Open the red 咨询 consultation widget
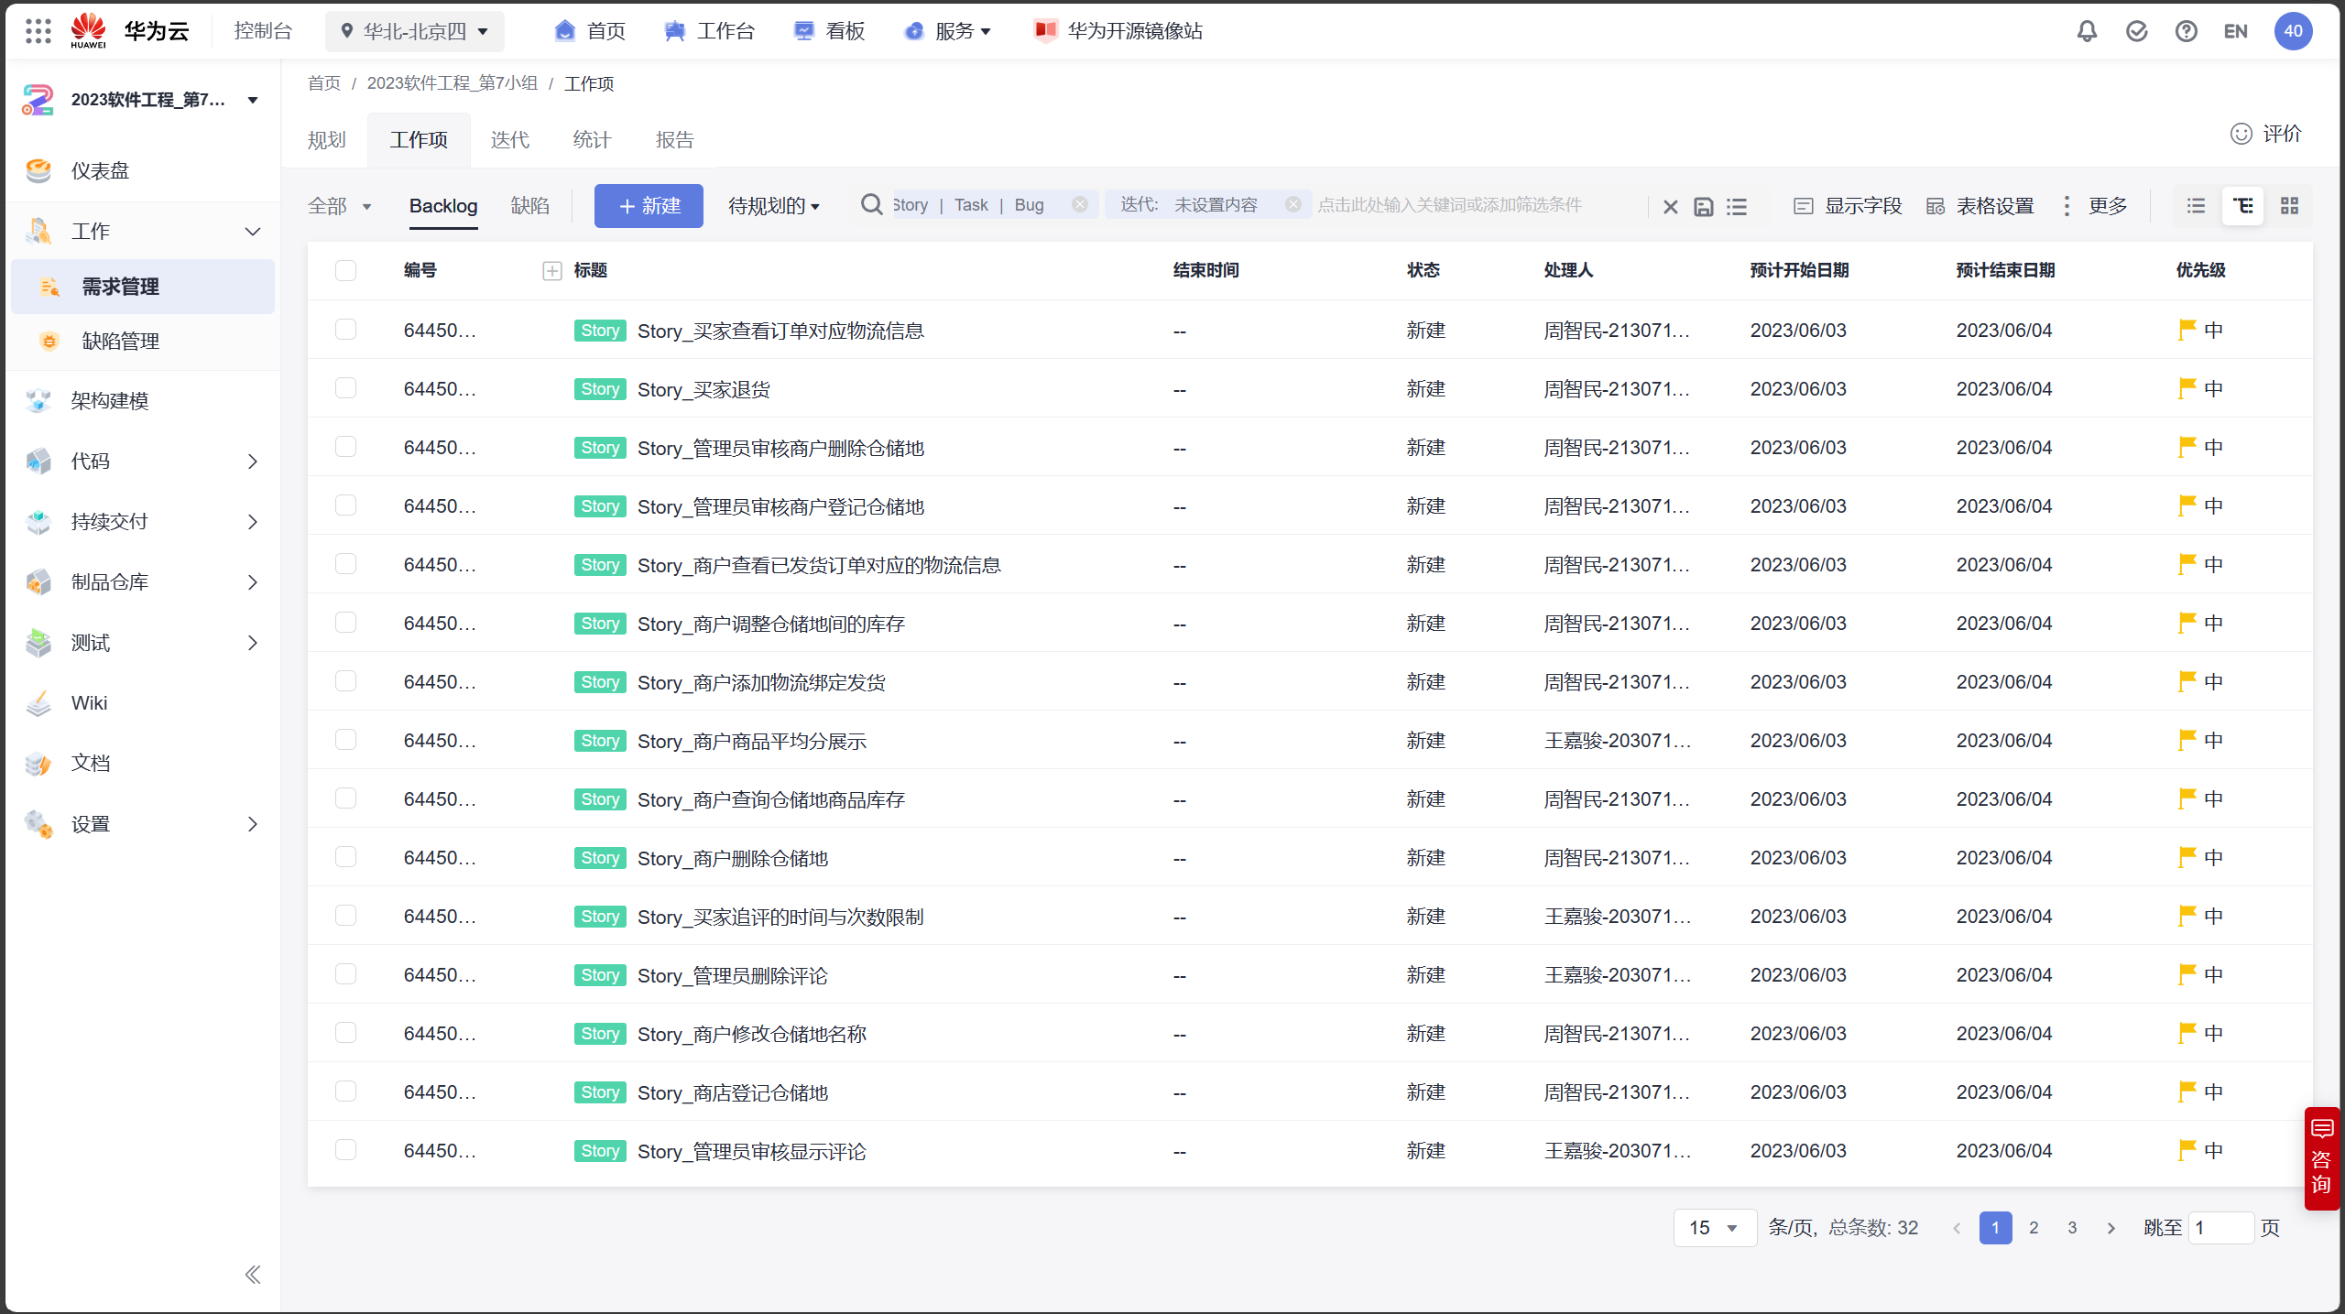The height and width of the screenshot is (1314, 2345). [x=2321, y=1158]
